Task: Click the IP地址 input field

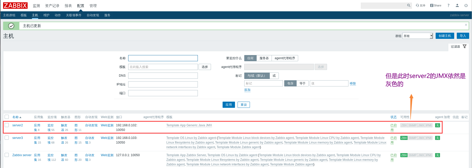Action: (163, 84)
